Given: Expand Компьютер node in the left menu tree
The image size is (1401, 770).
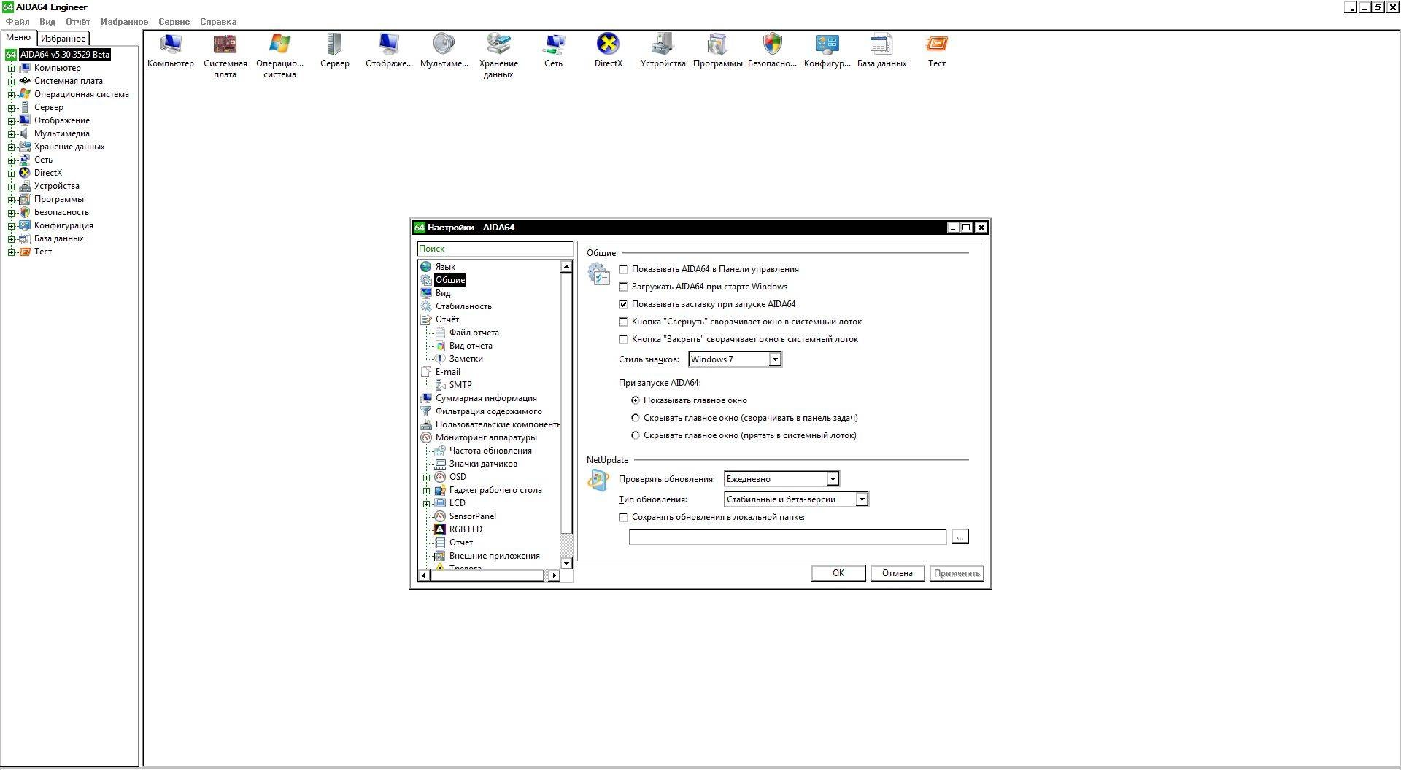Looking at the screenshot, I should click(x=11, y=69).
